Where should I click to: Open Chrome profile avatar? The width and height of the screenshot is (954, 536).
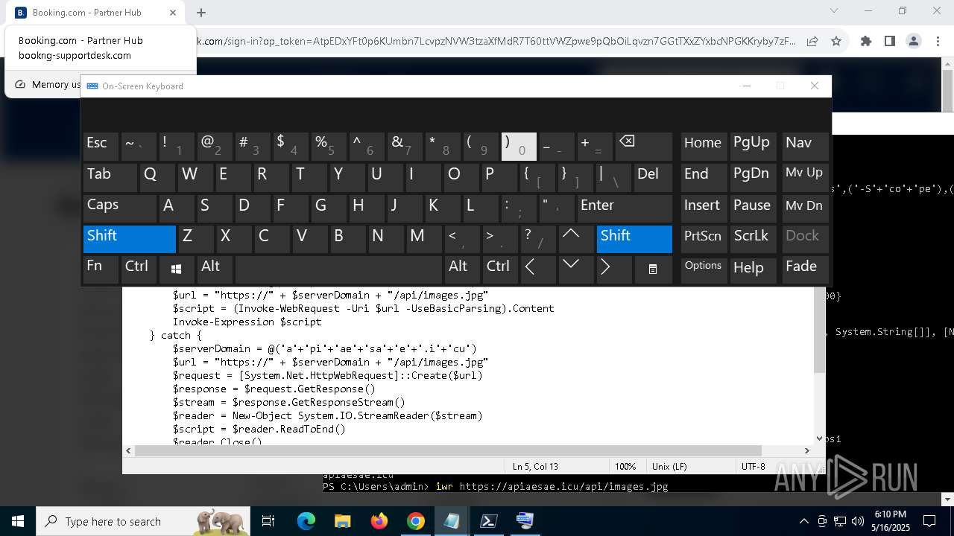click(x=914, y=41)
